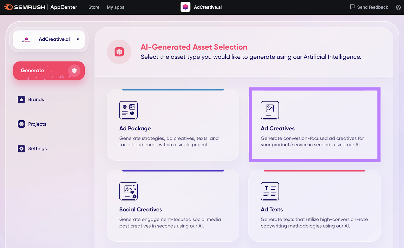Click the layers icon inside the Generate button
Image resolution: width=404 pixels, height=248 pixels.
74,71
